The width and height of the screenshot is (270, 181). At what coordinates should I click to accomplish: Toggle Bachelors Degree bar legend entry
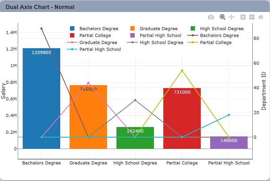tap(94, 29)
